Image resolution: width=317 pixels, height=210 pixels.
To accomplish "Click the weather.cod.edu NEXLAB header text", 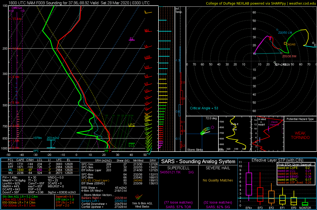I will pos(261,3).
